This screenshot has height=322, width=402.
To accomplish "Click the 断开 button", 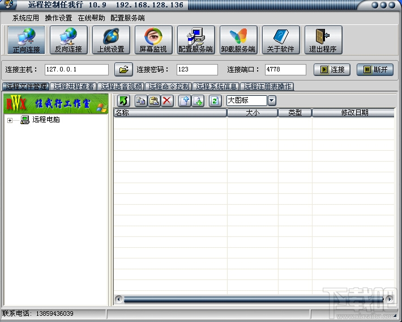I will 375,70.
